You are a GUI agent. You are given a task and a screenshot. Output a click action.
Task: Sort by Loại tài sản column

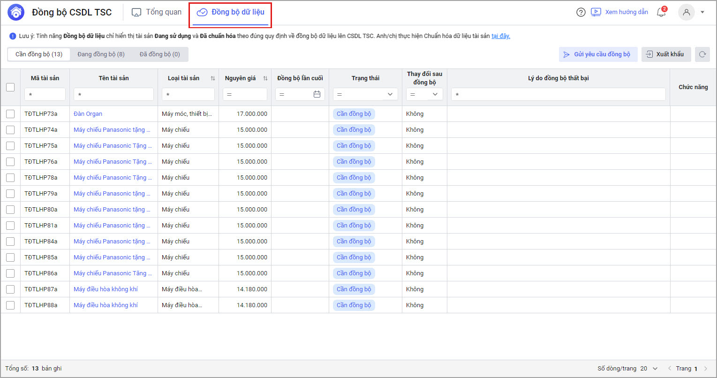[213, 78]
